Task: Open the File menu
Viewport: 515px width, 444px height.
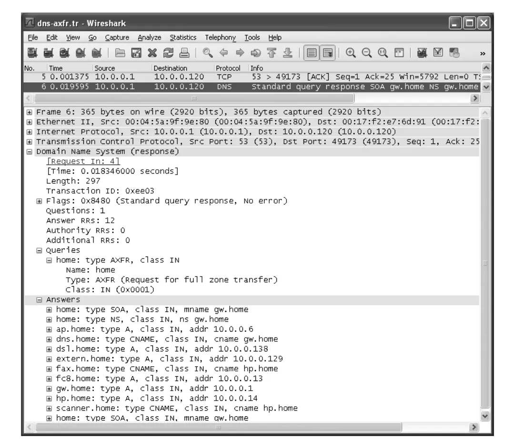Action: tap(33, 38)
